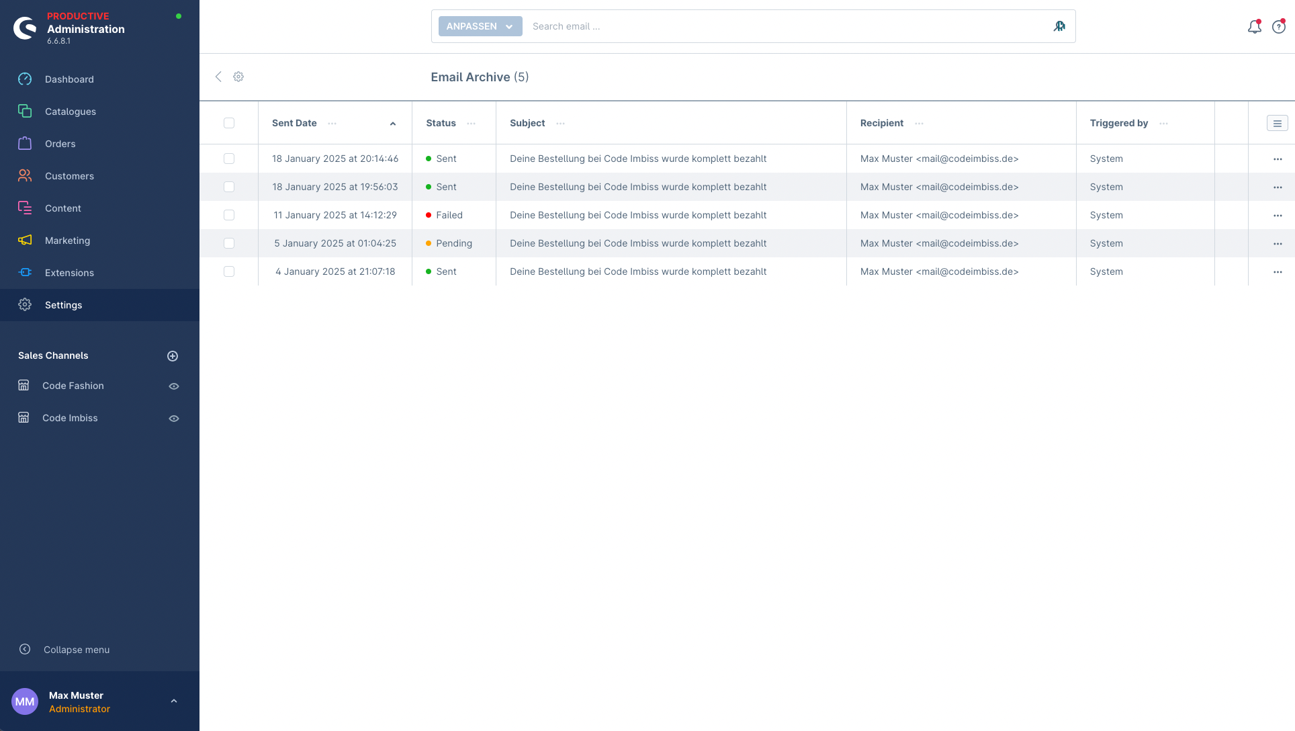Screen dimensions: 1295x731
Task: Click the Email Archive (5) title
Action: (480, 77)
